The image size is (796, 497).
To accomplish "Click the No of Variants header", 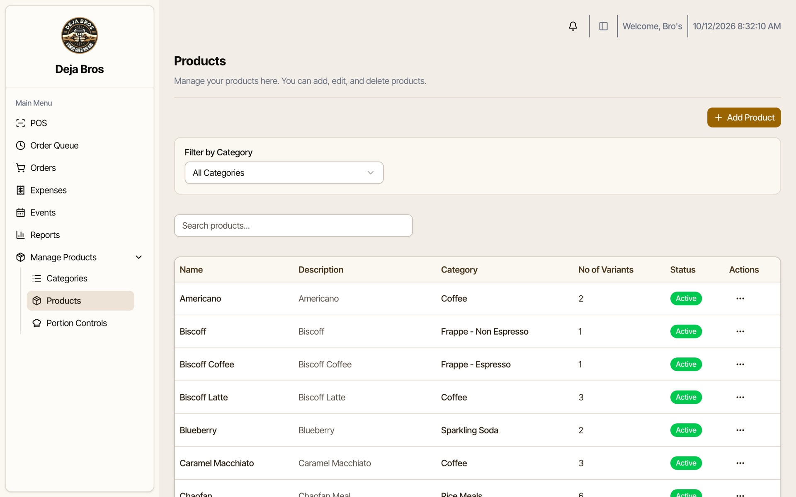I will pyautogui.click(x=606, y=270).
